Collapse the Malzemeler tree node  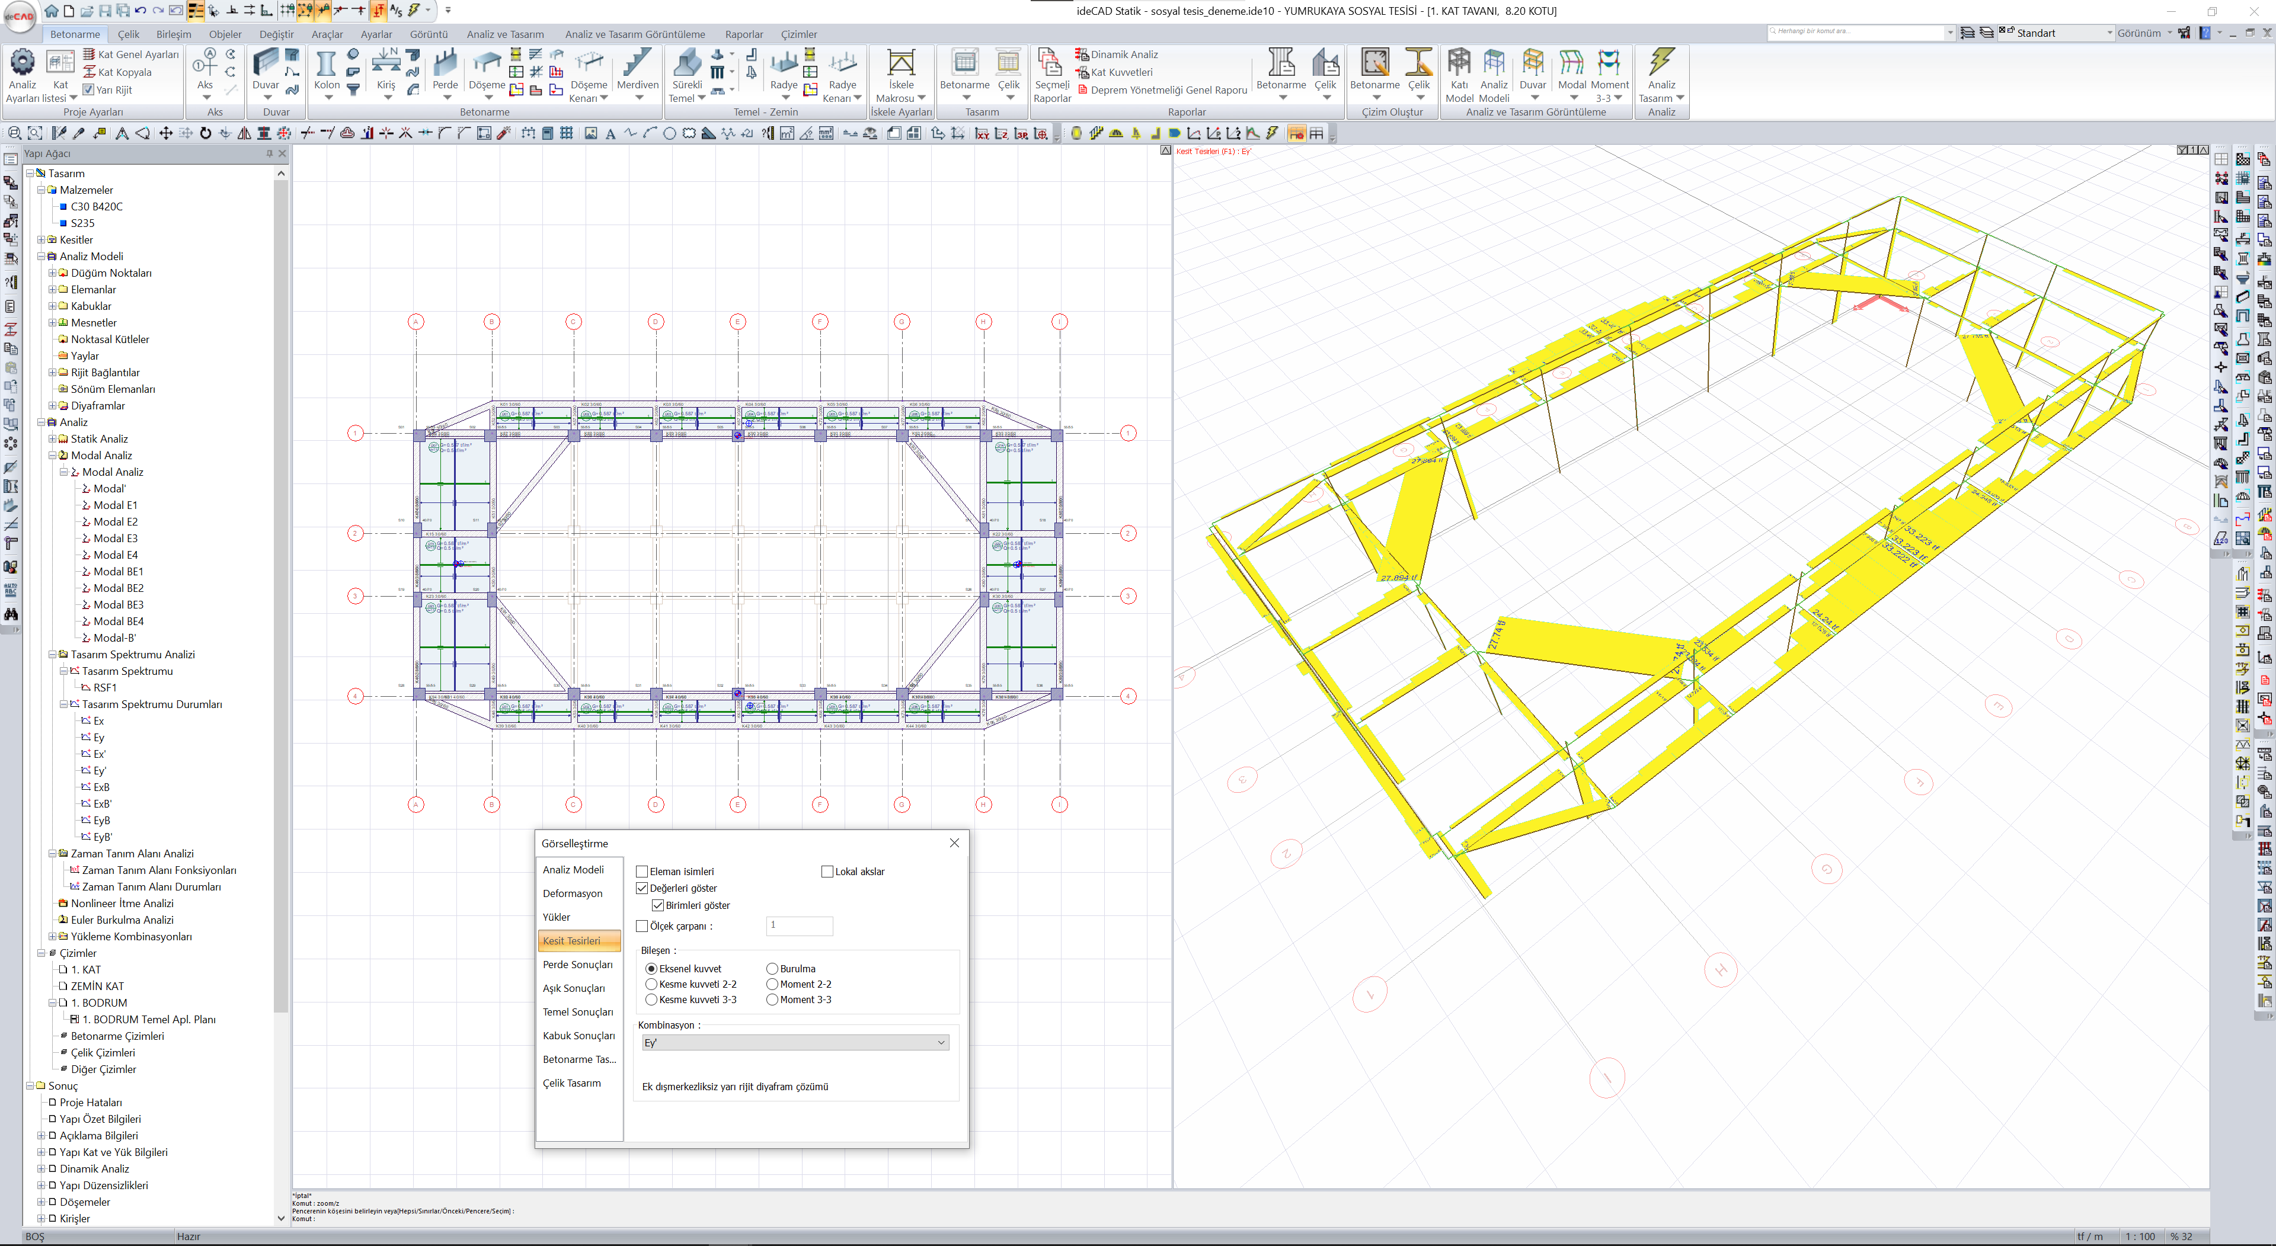point(41,190)
